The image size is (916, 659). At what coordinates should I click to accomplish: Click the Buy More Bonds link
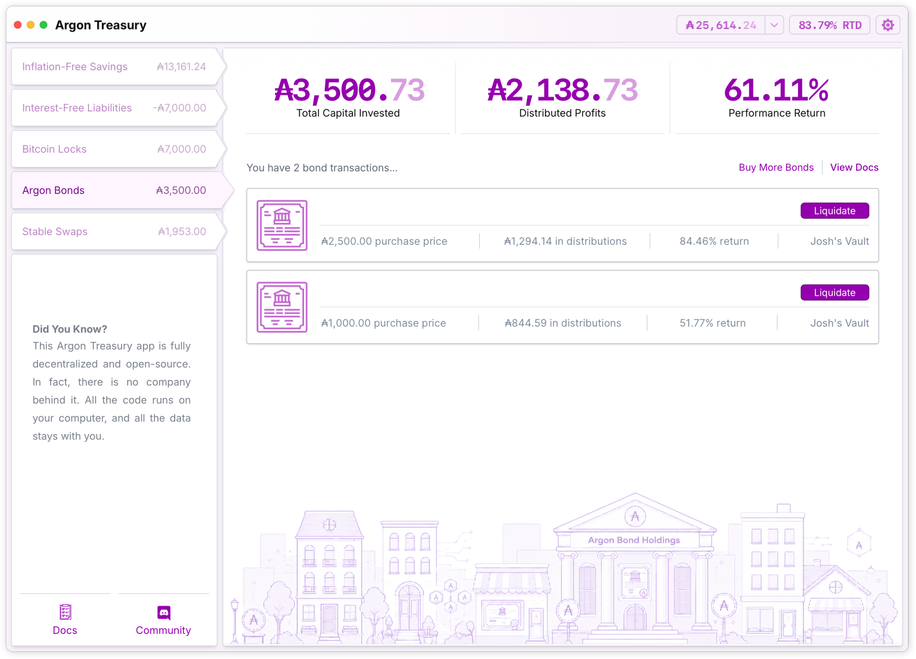click(x=776, y=167)
